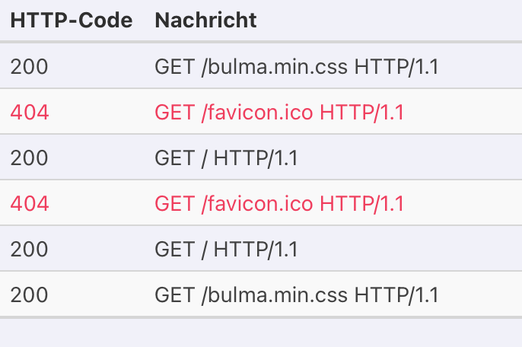The image size is (522, 347).
Task: Click the last GET /bulma.min.css message
Action: pyautogui.click(x=296, y=295)
